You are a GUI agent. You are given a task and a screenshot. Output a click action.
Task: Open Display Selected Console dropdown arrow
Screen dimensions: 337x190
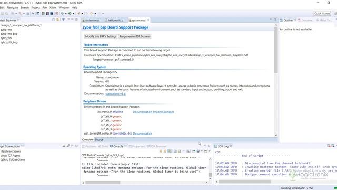tap(202, 151)
